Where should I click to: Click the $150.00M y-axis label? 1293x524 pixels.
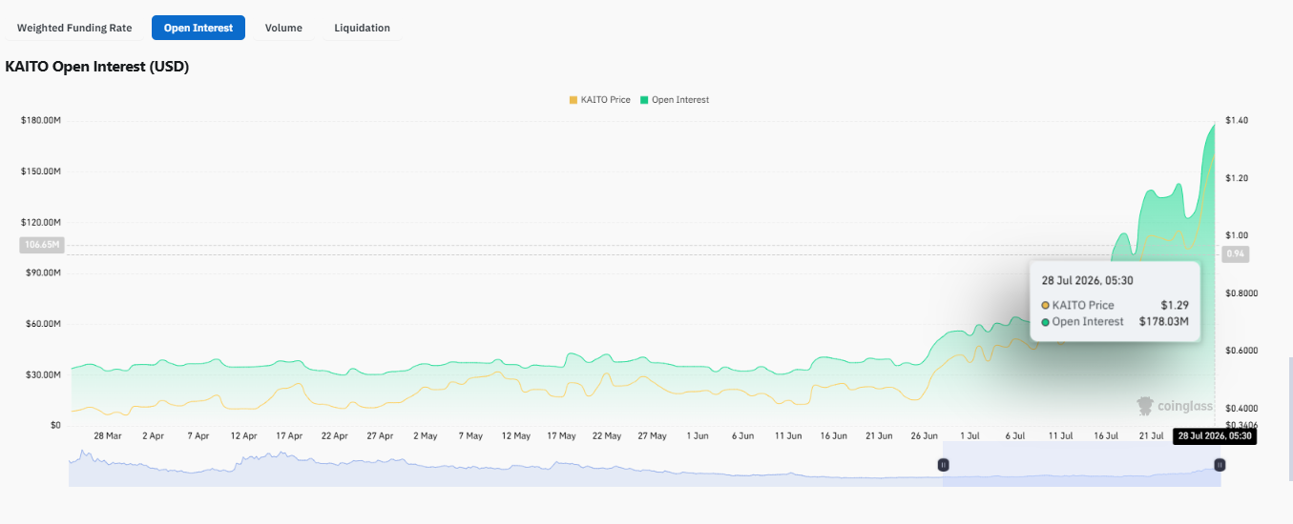point(41,171)
